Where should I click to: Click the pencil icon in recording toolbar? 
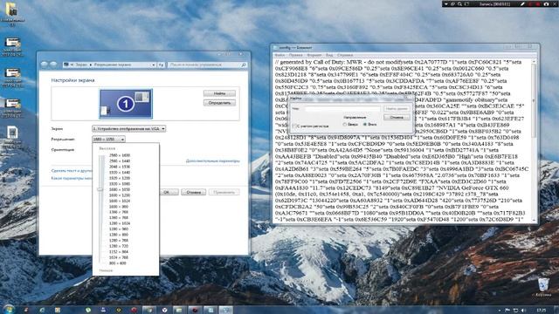coord(522,3)
